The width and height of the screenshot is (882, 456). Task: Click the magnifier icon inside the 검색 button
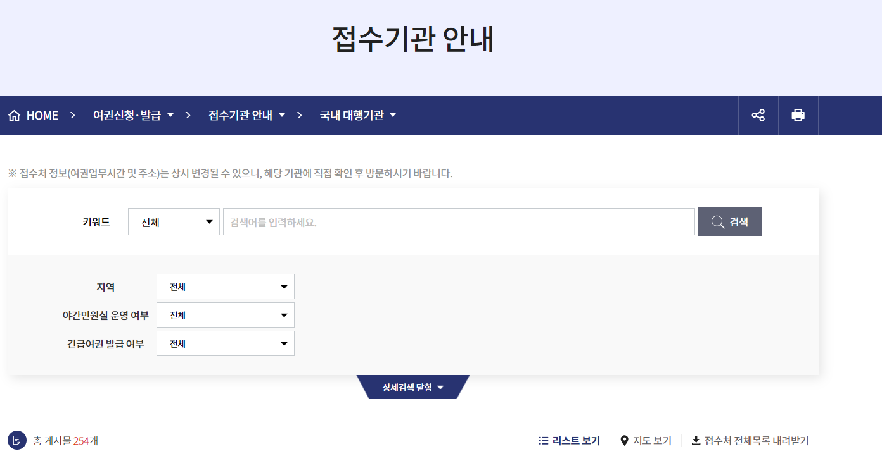(717, 221)
